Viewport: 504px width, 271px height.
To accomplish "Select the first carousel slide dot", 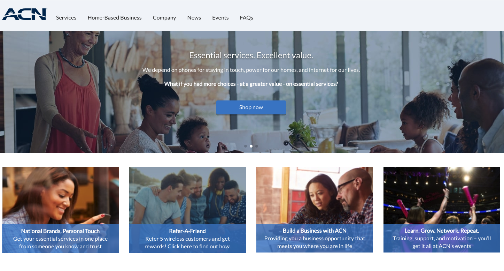I will pyautogui.click(x=246, y=146).
